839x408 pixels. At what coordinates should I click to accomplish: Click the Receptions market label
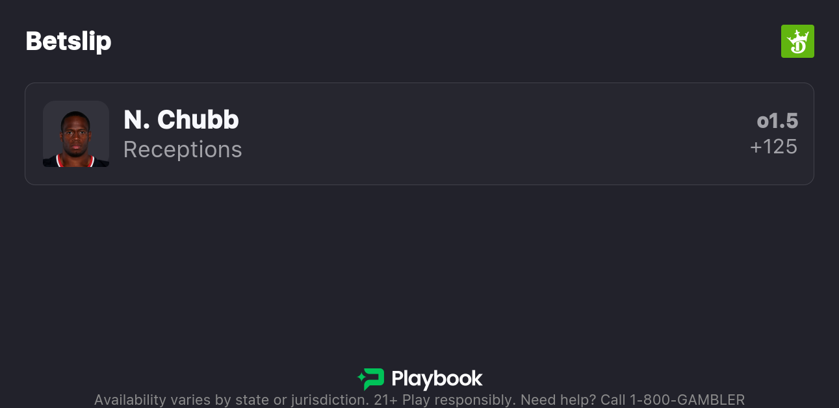click(x=183, y=149)
